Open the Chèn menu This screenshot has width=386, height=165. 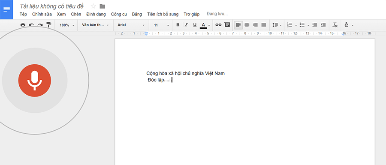76,14
